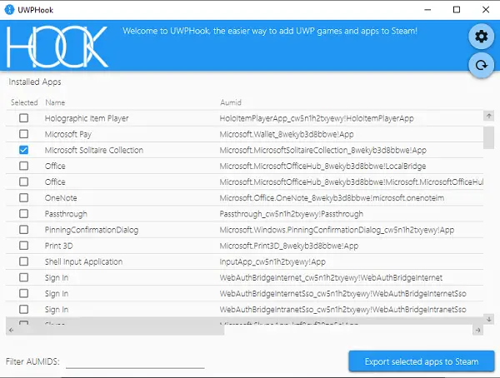500x378 pixels.
Task: Click the horizontal scrollbar right arrow
Action: 477,330
